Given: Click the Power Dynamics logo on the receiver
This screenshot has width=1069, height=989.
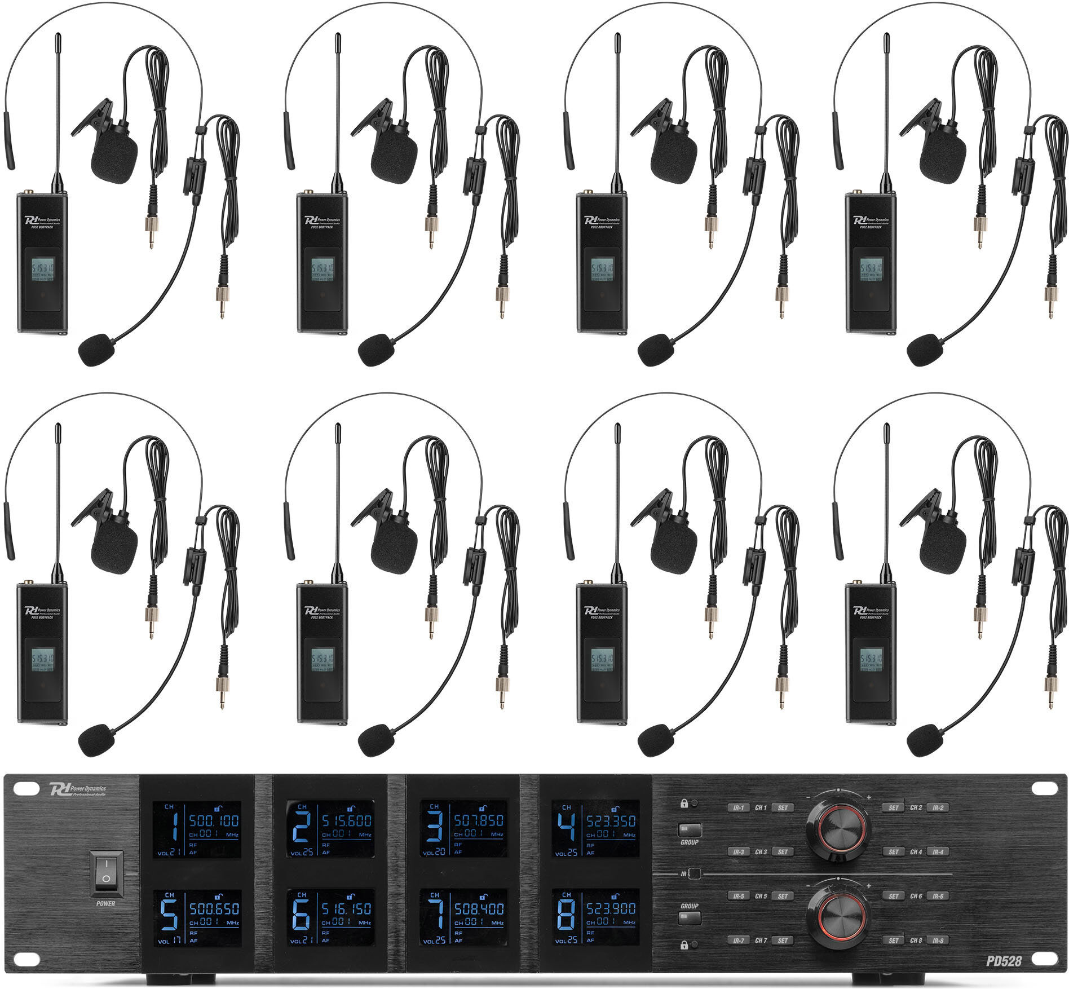Looking at the screenshot, I should (79, 790).
